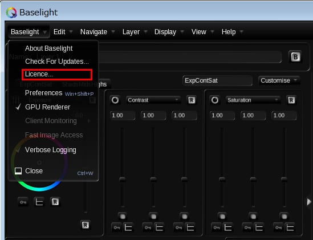Click the third Saturation 1.00 value field

pos(284,115)
